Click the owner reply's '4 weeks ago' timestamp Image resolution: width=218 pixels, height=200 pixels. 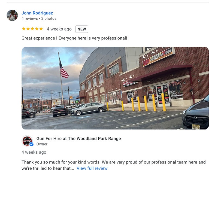pos(34,152)
